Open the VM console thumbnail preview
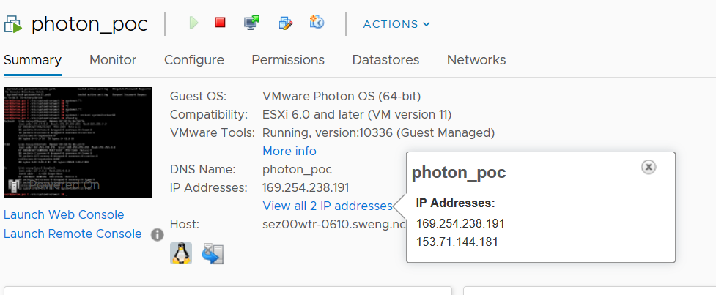Image resolution: width=716 pixels, height=295 pixels. pyautogui.click(x=78, y=142)
